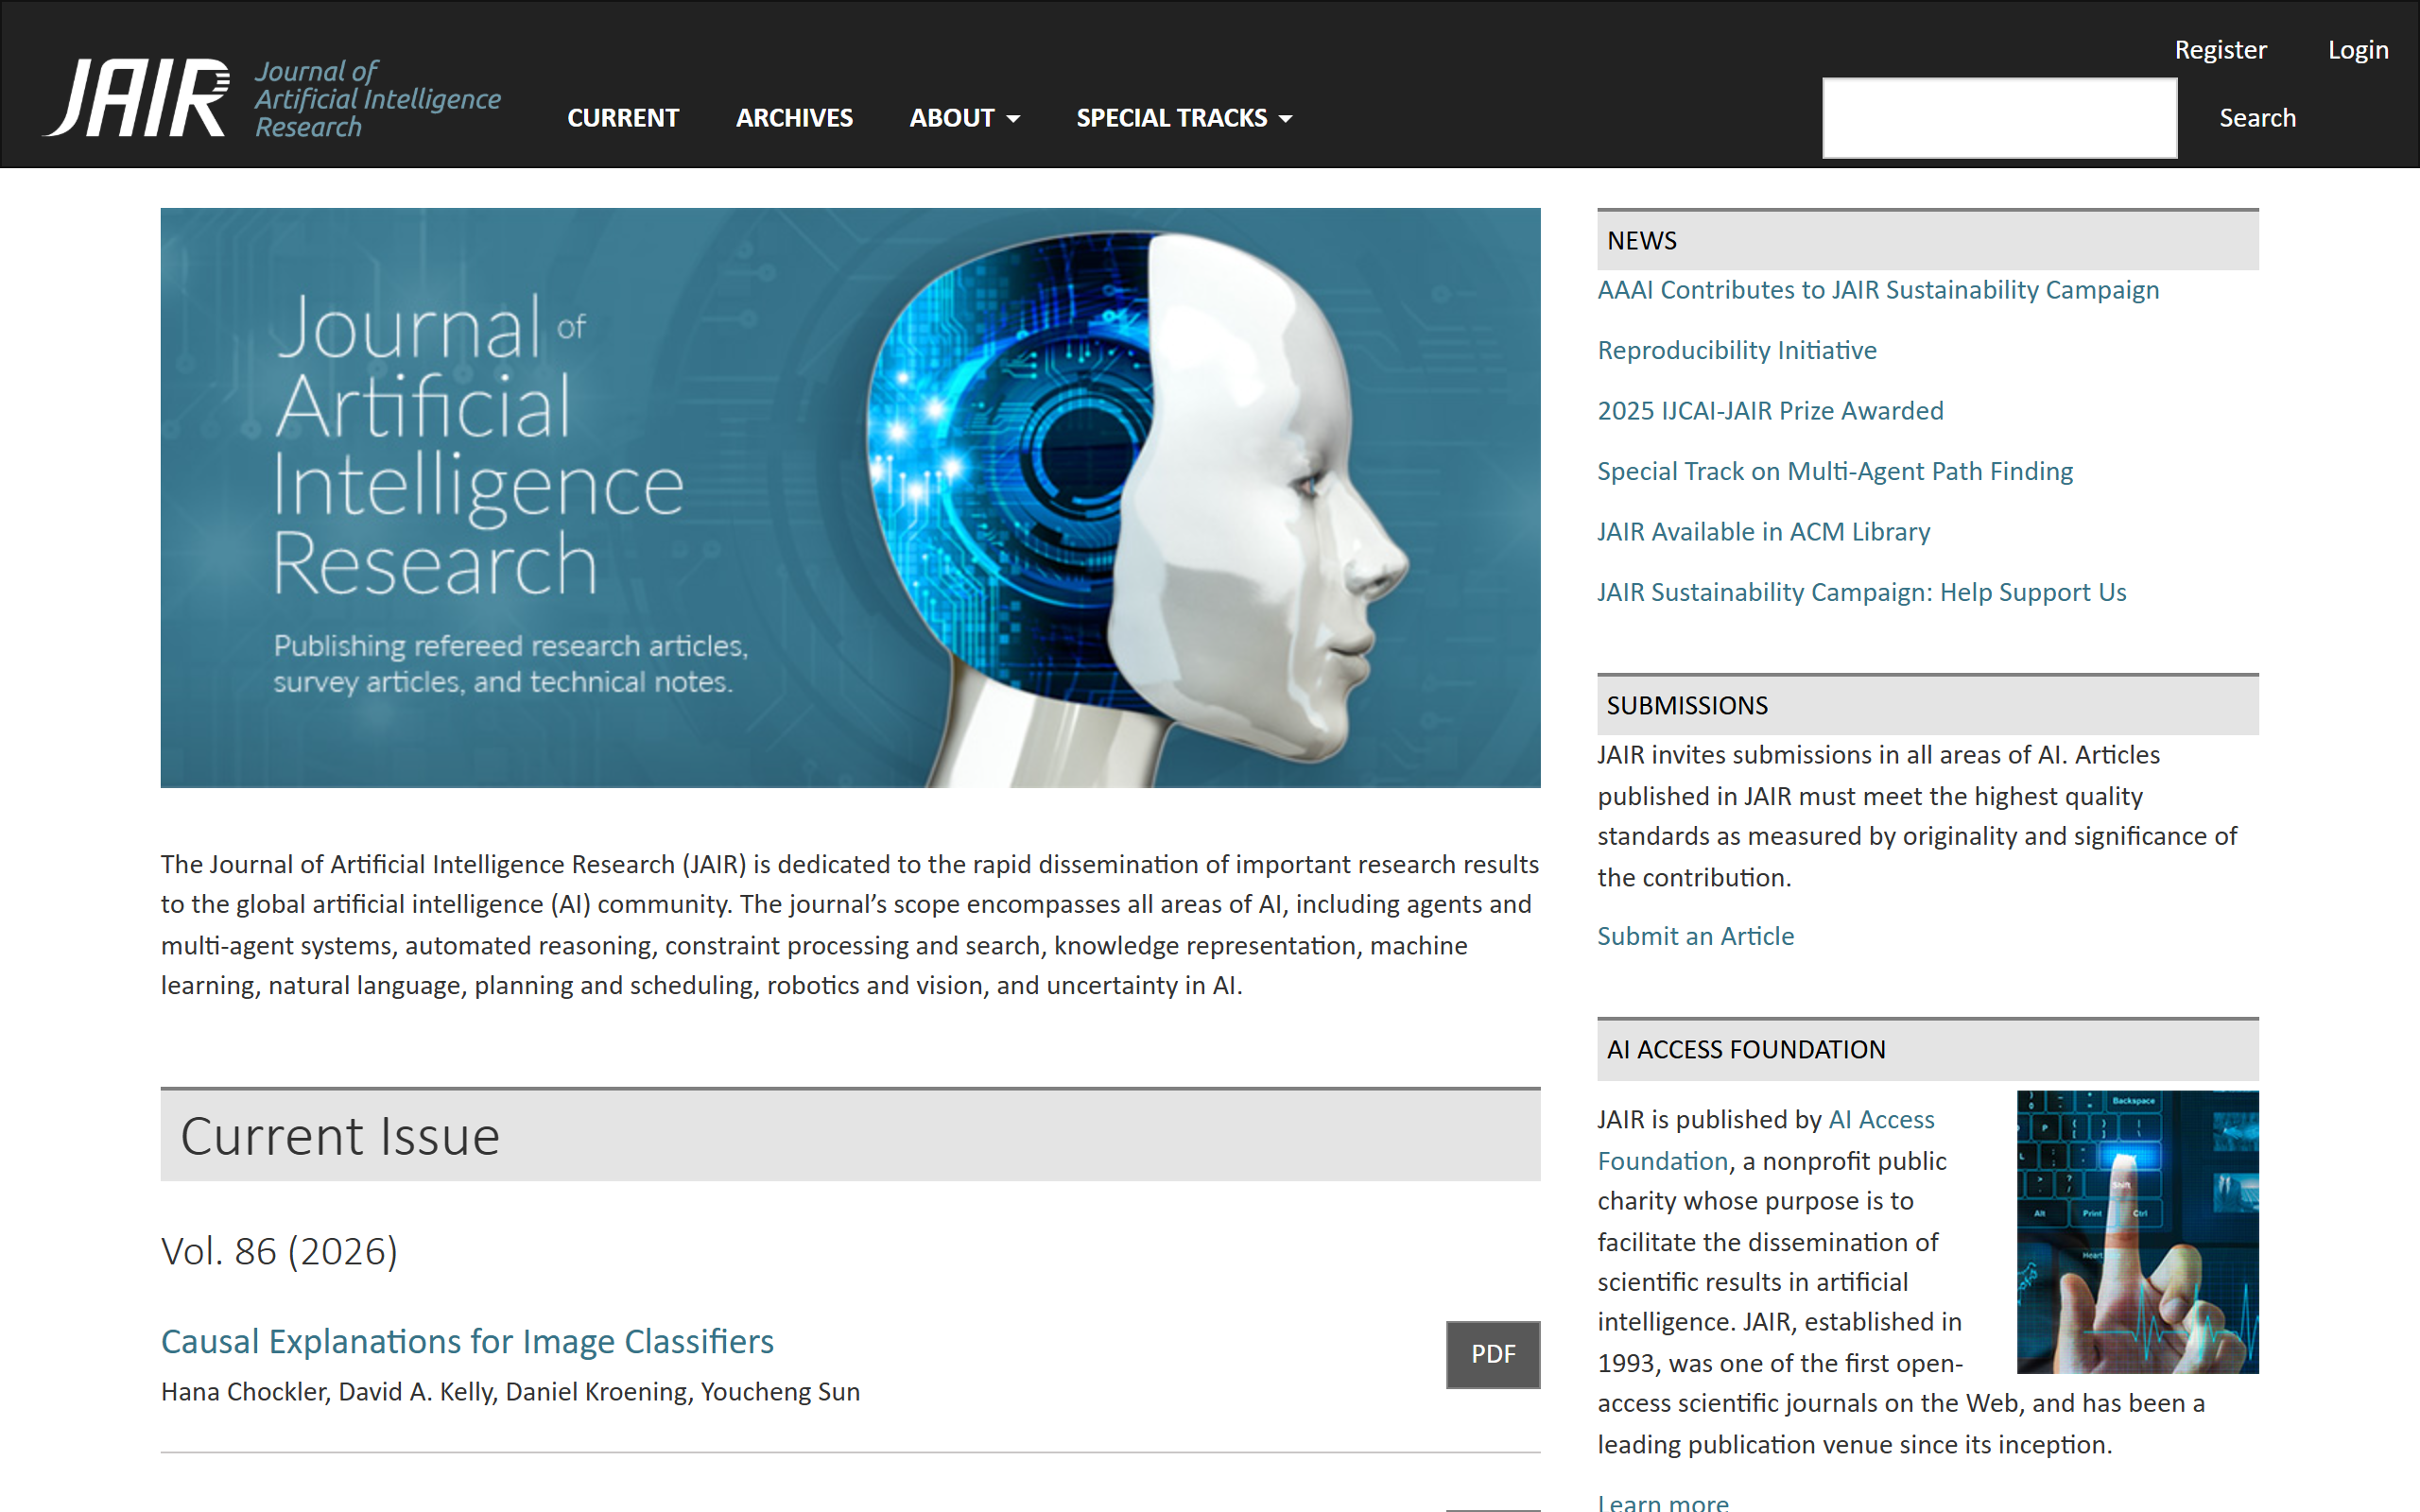Click the SUBMISSIONS section header
Viewport: 2420px width, 1512px height.
(x=1927, y=705)
